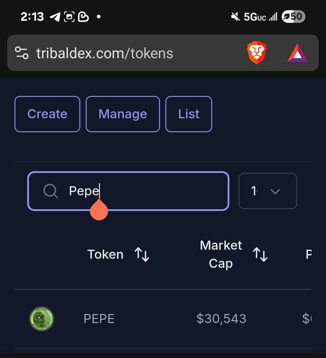
Task: Expand the rows-per-page dropdown
Action: click(x=267, y=191)
